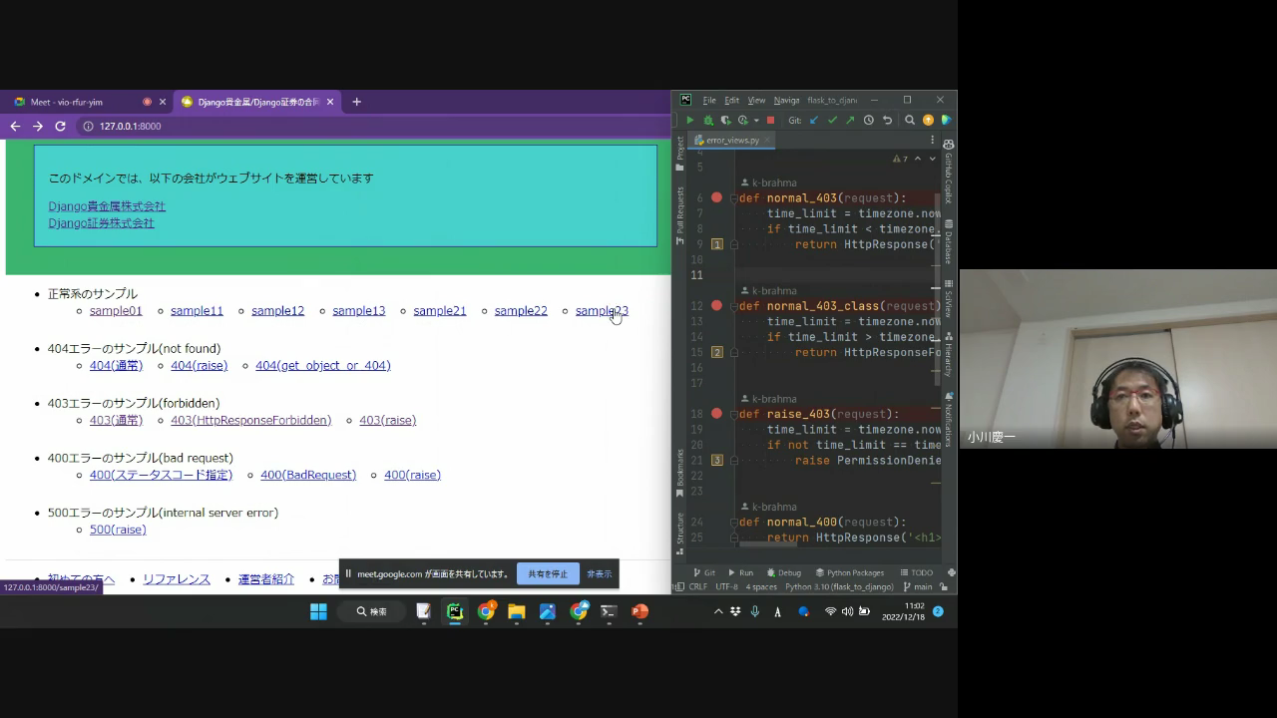Open Git history clock icon
This screenshot has width=1277, height=718.
coord(868,121)
